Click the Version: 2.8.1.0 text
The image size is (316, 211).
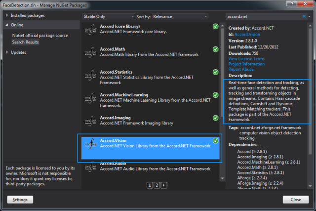242,41
